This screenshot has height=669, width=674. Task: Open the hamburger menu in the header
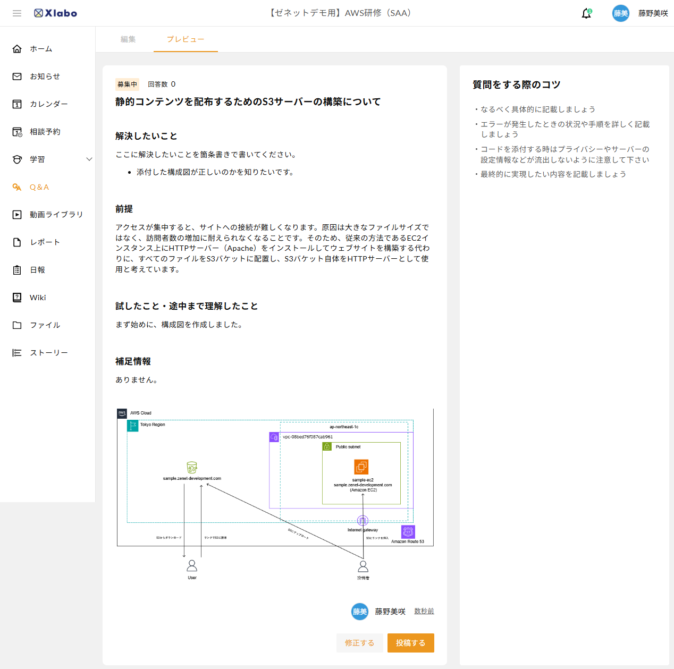tap(17, 13)
